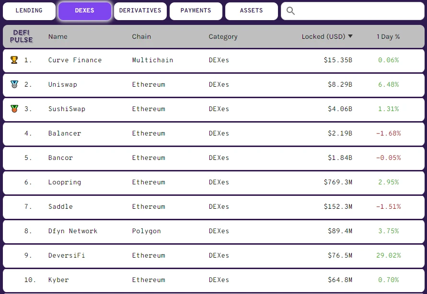Click the 6.48% daily change
Viewport: 427px width, 294px height.
pyautogui.click(x=389, y=84)
